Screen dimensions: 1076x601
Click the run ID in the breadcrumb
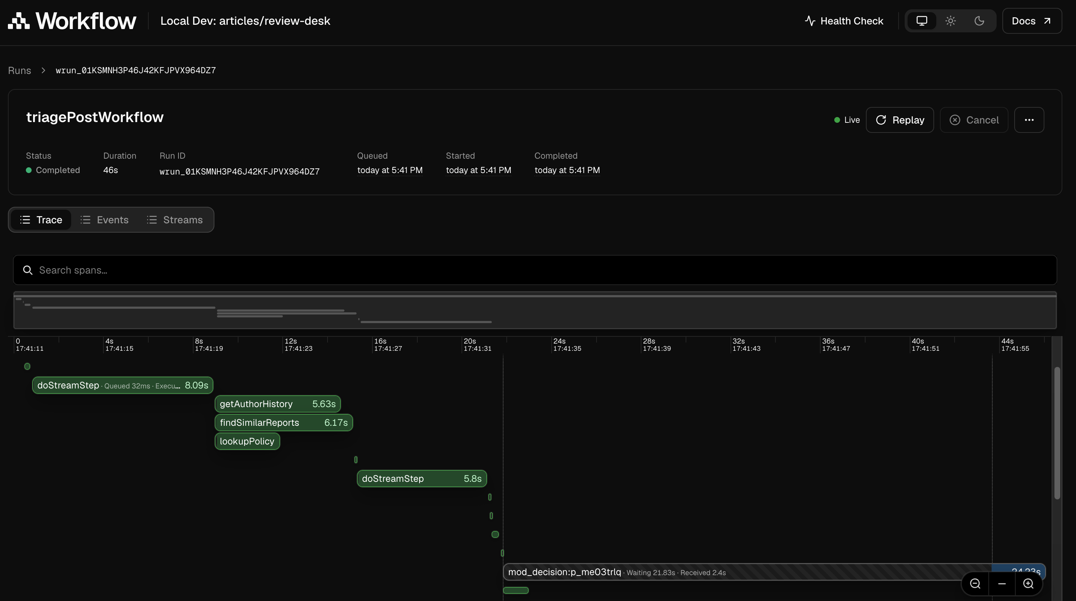(x=136, y=70)
